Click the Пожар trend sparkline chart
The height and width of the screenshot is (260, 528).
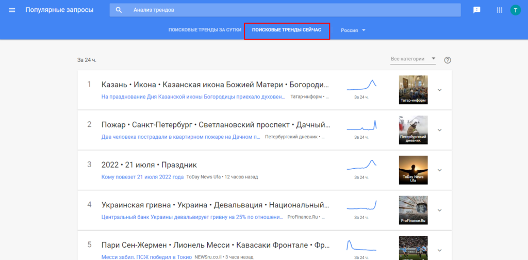click(x=361, y=125)
